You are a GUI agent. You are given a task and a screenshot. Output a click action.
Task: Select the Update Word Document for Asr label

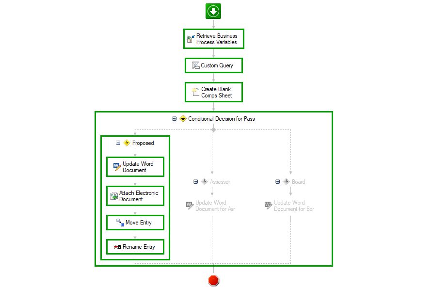point(215,206)
